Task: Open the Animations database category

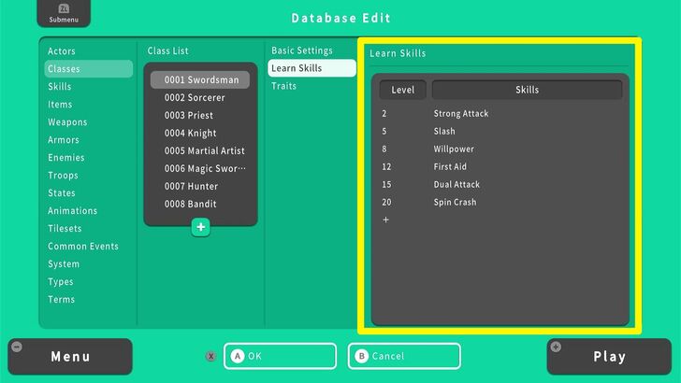Action: 73,211
